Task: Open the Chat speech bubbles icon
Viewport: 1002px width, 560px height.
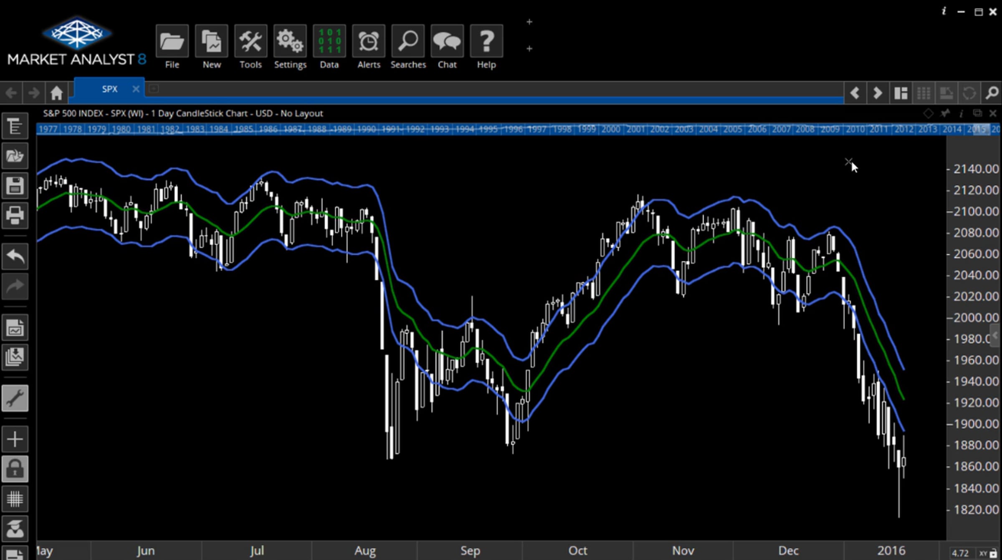Action: pos(447,41)
